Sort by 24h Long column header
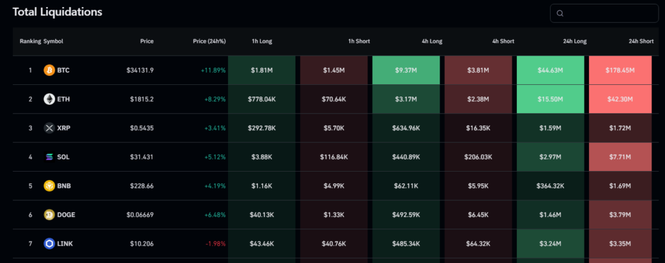665x263 pixels. point(575,41)
